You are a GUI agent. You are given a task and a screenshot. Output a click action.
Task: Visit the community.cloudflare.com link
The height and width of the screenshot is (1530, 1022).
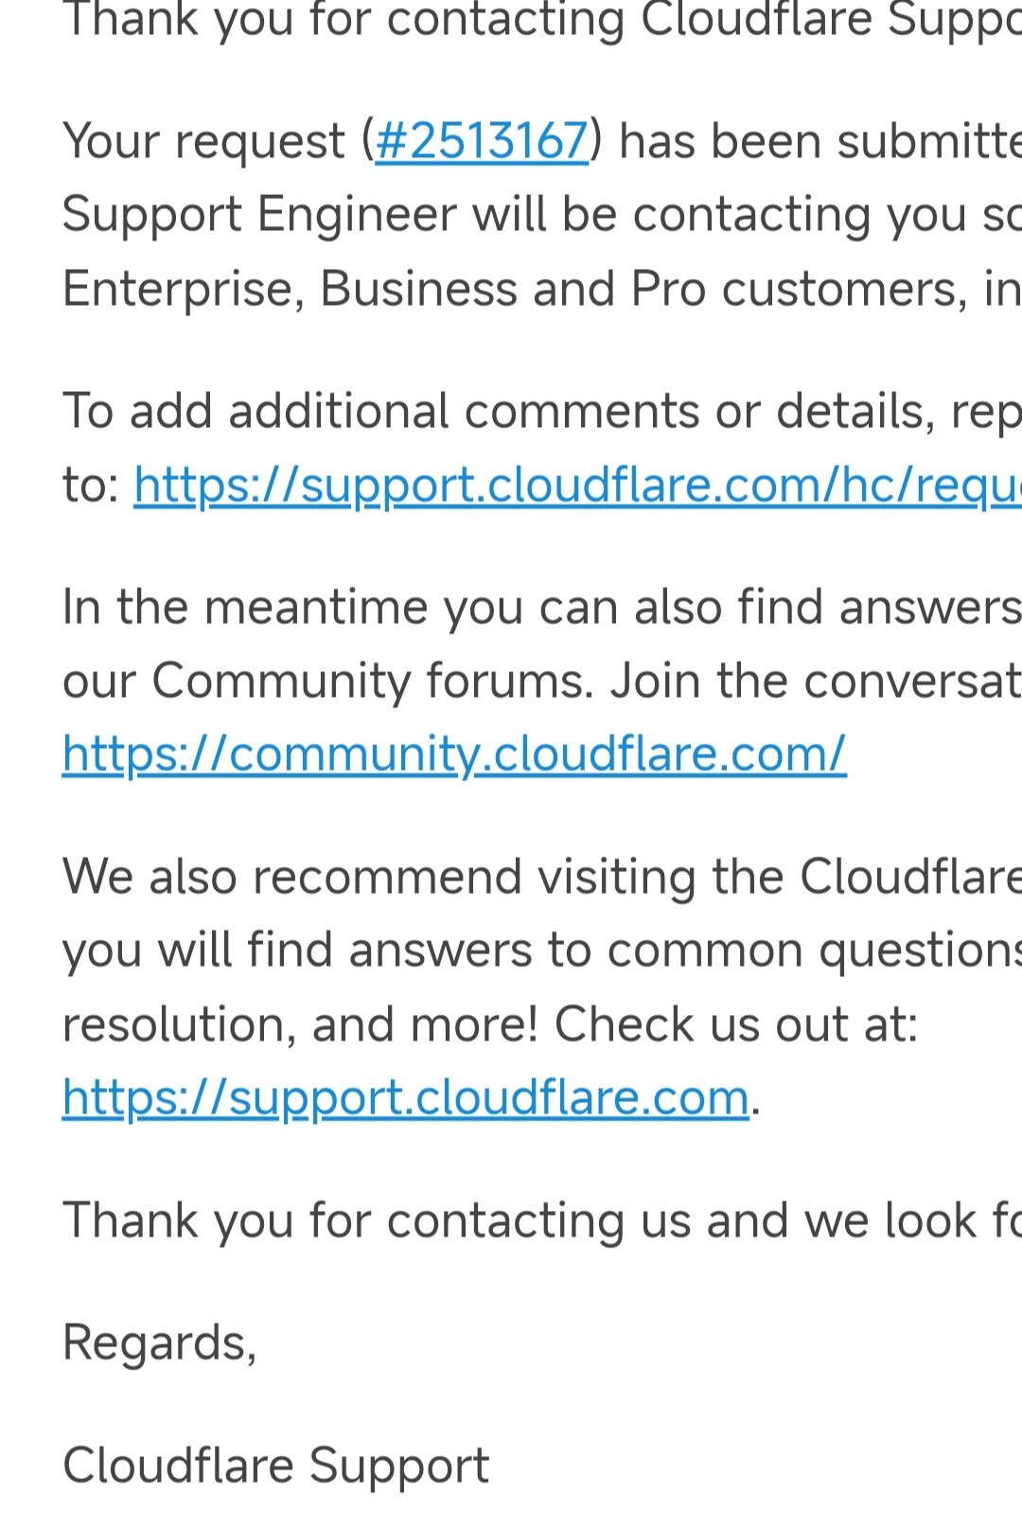click(x=454, y=755)
